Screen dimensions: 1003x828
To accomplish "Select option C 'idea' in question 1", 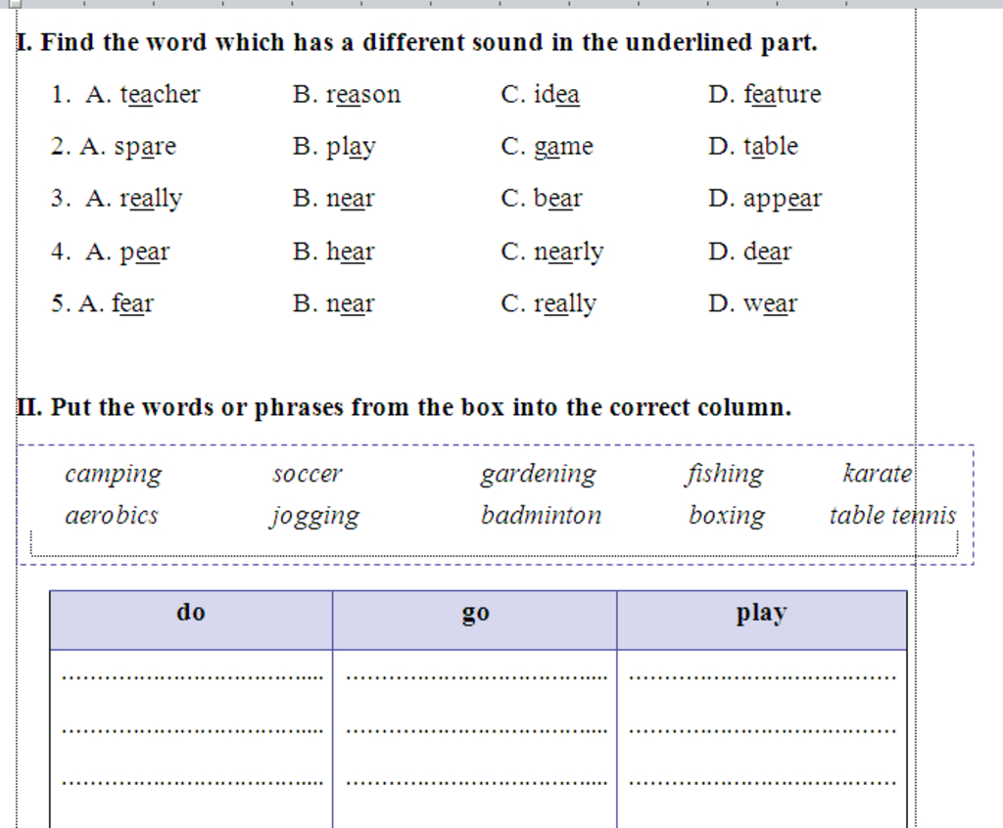I will click(x=556, y=95).
